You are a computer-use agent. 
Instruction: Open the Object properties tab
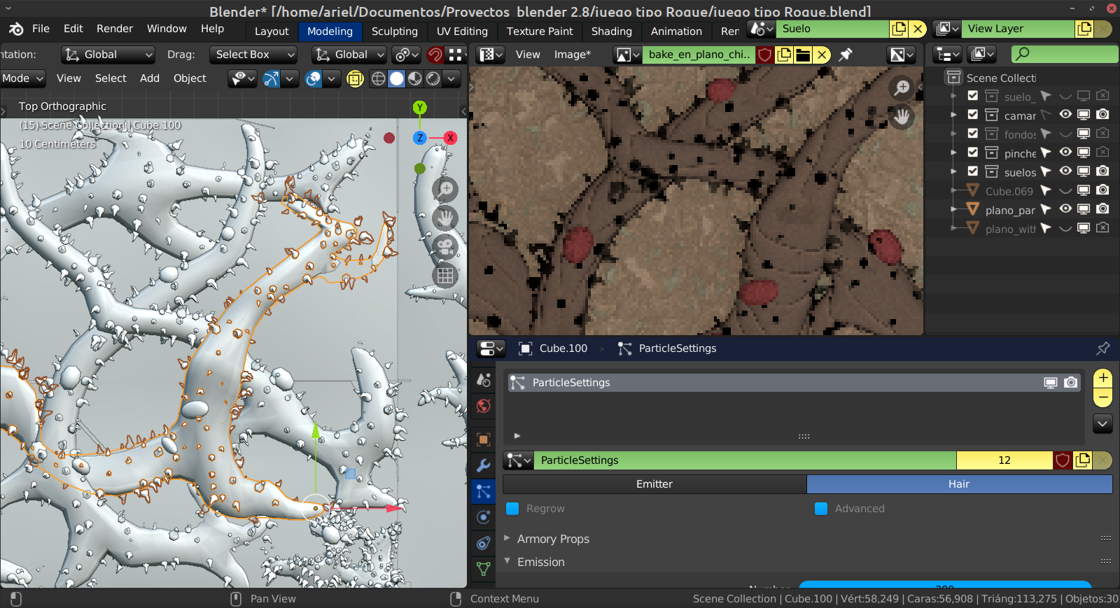coord(483,439)
